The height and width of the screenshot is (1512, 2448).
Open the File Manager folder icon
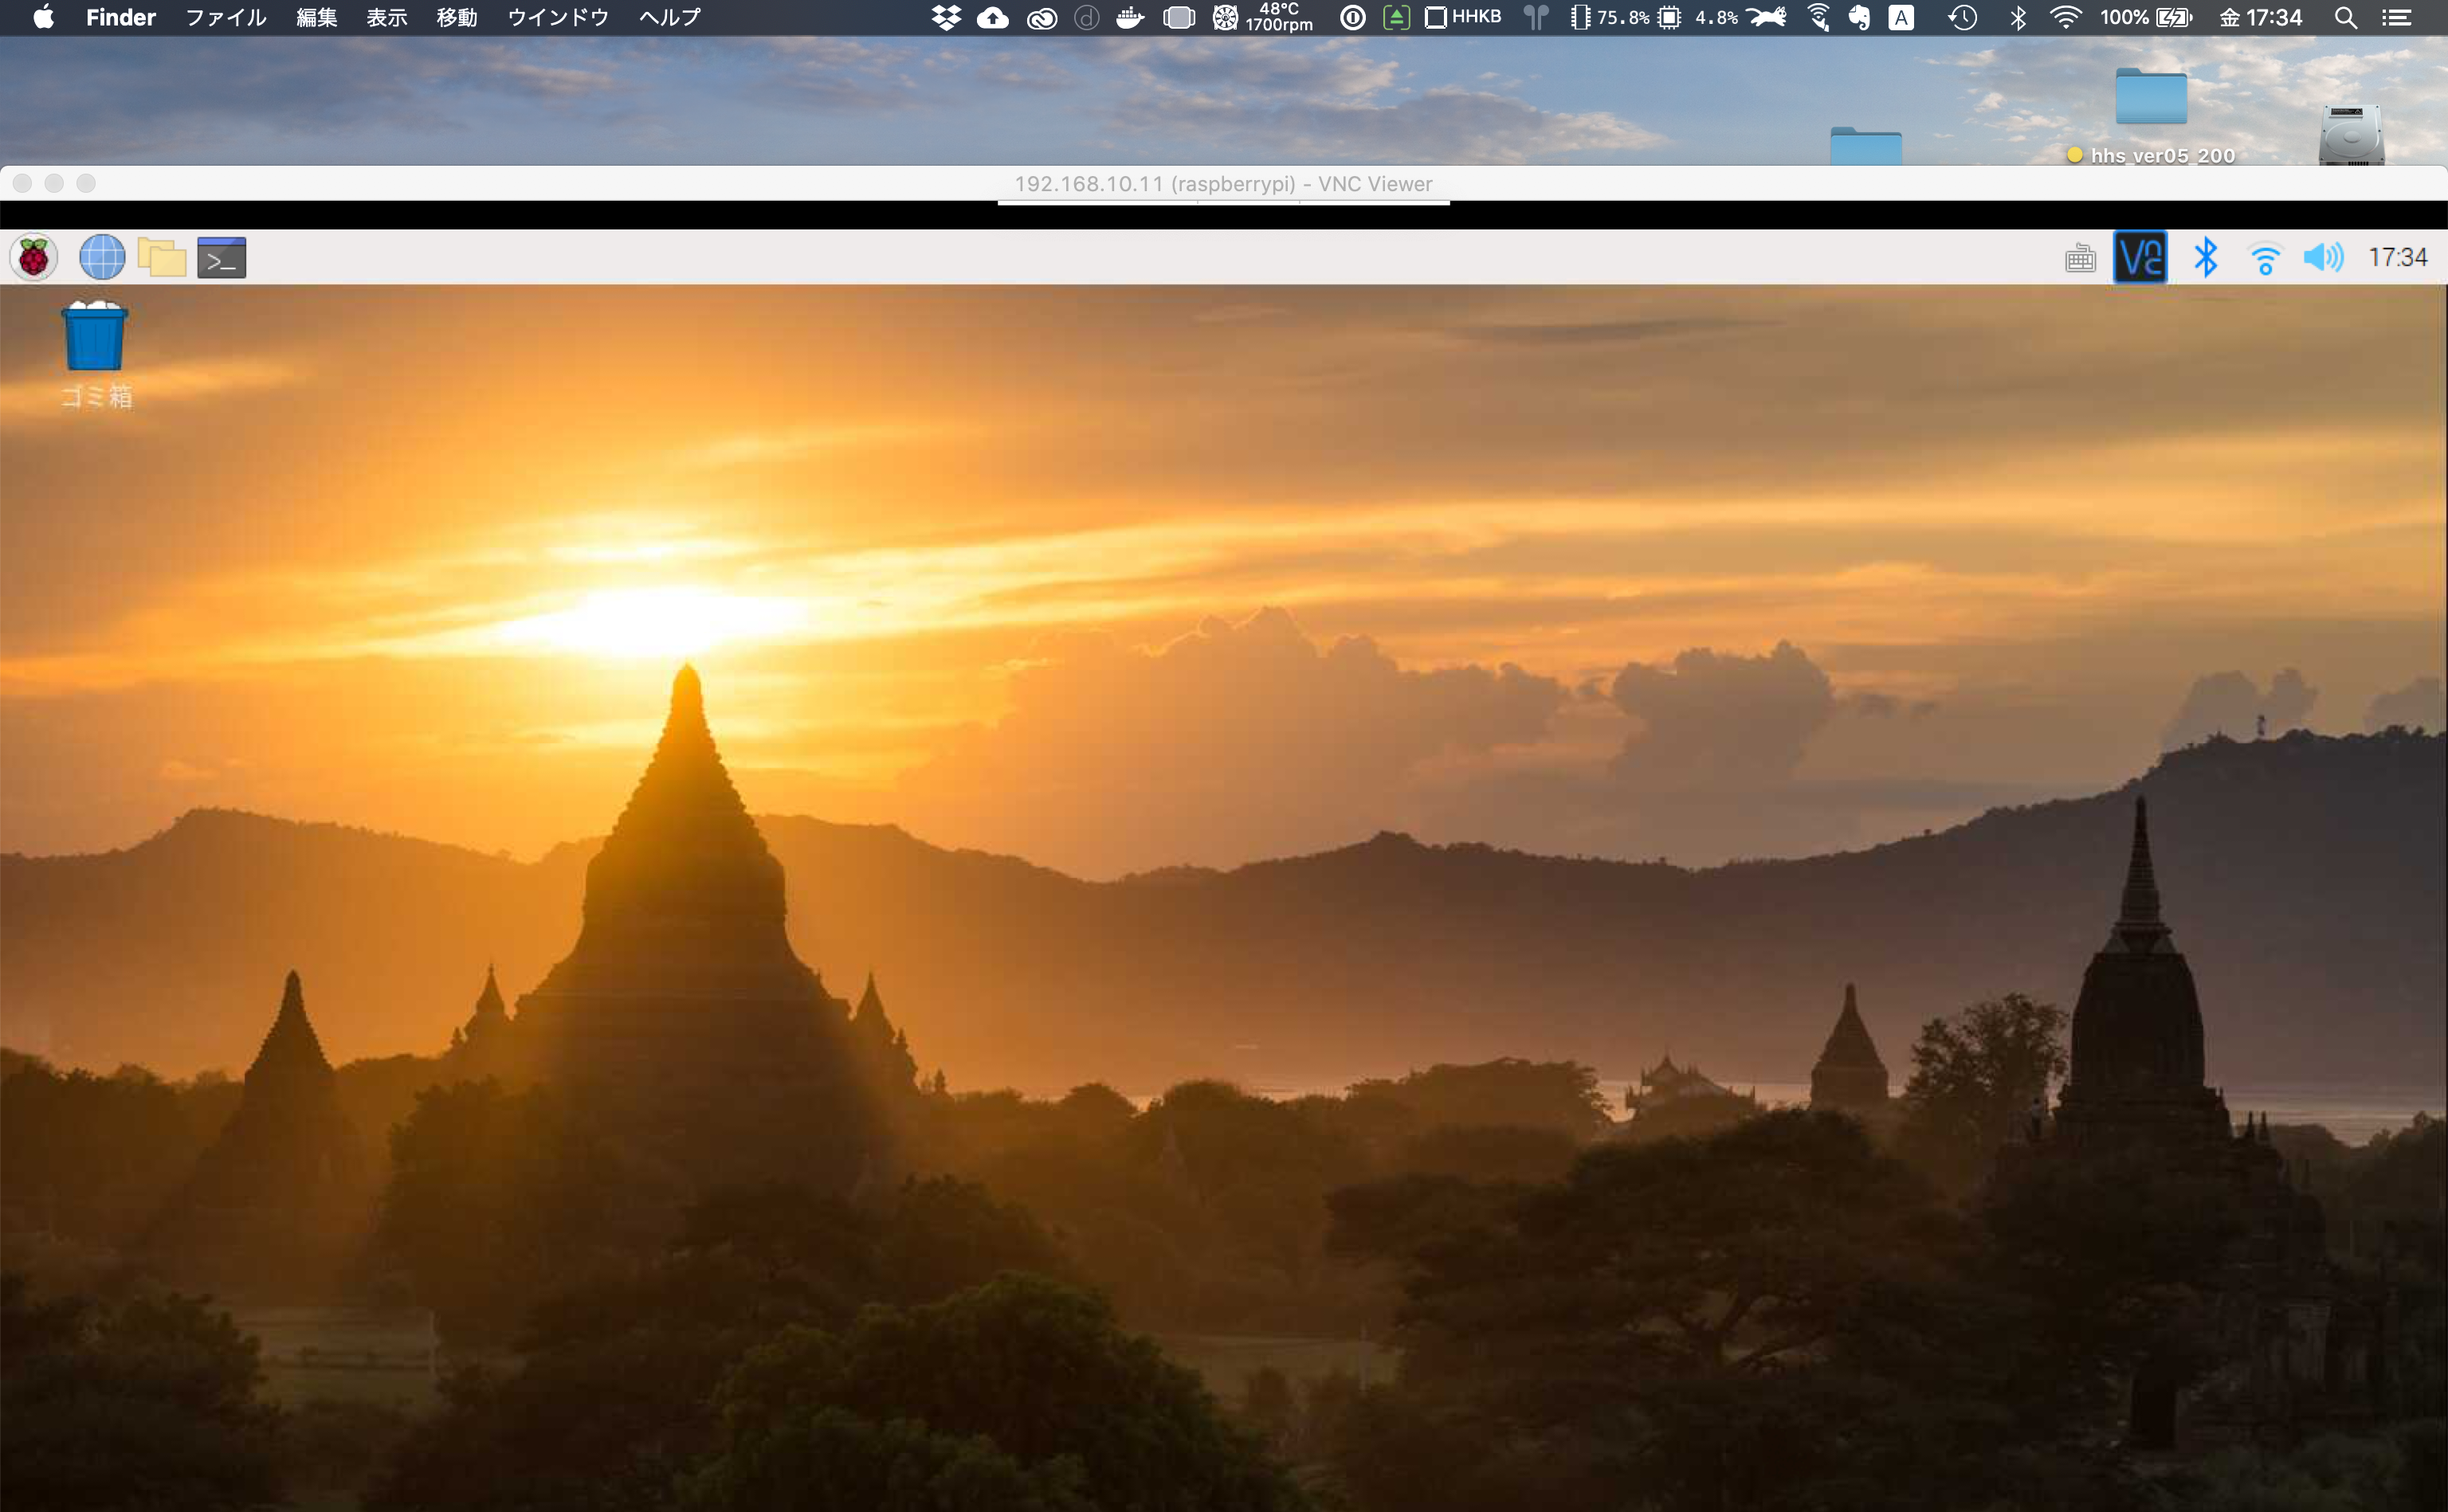coord(162,258)
